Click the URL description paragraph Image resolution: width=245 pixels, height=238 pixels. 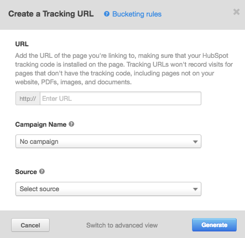pos(124,69)
